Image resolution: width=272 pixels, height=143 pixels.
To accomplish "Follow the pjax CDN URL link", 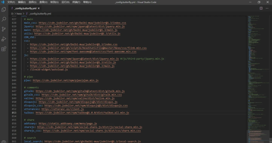I will pos(66,80).
